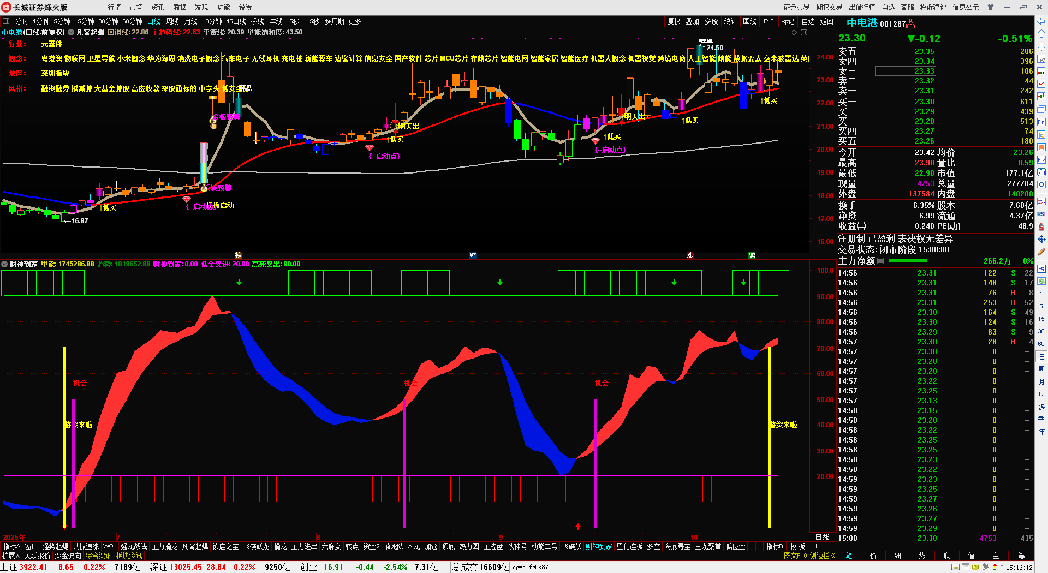The height and width of the screenshot is (573, 1048).
Task: Click the red dollar sign icon
Action: tap(1041, 226)
